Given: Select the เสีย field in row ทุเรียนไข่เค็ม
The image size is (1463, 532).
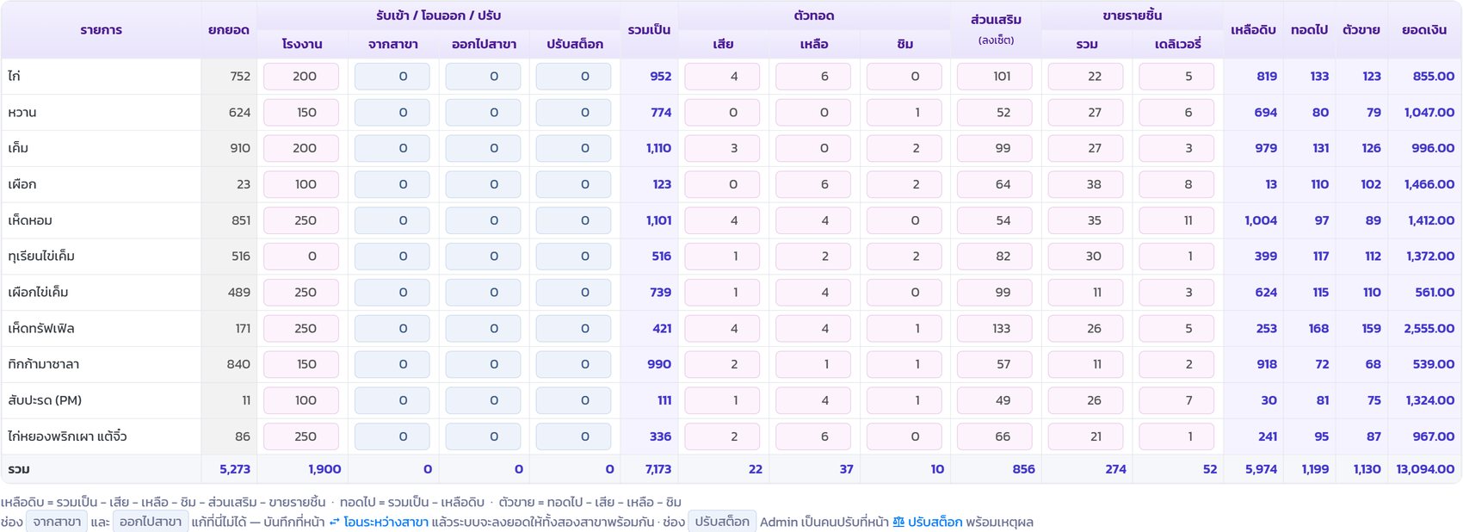Looking at the screenshot, I should pos(722,257).
